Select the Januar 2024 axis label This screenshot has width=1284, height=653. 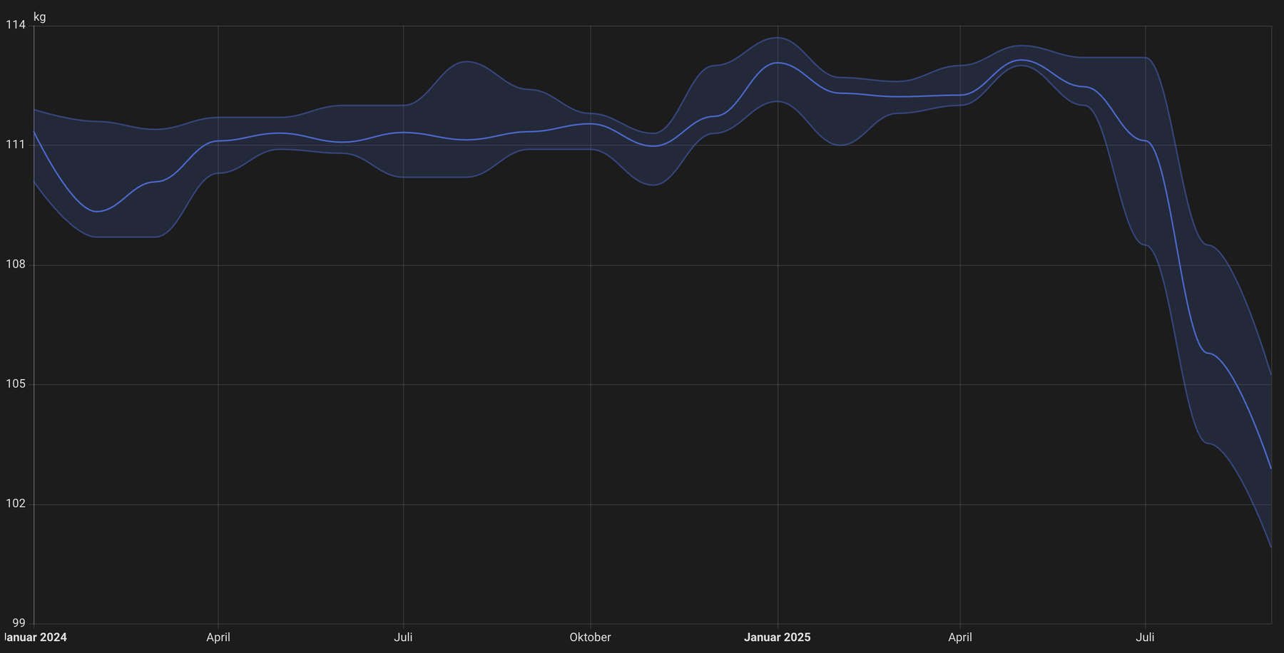coord(36,637)
